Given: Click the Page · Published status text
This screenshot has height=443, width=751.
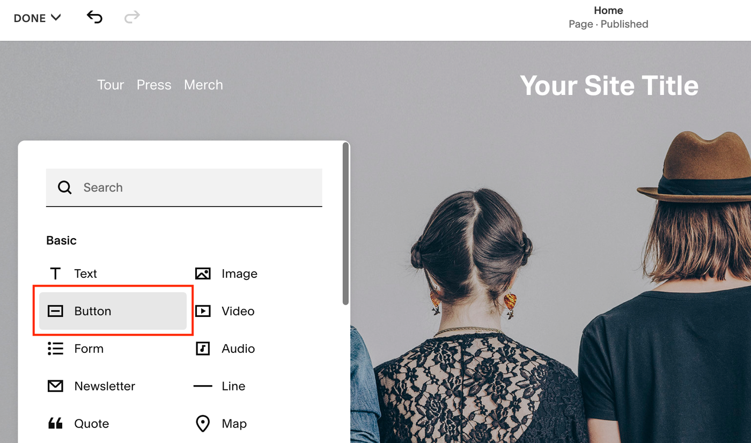Looking at the screenshot, I should pyautogui.click(x=608, y=24).
